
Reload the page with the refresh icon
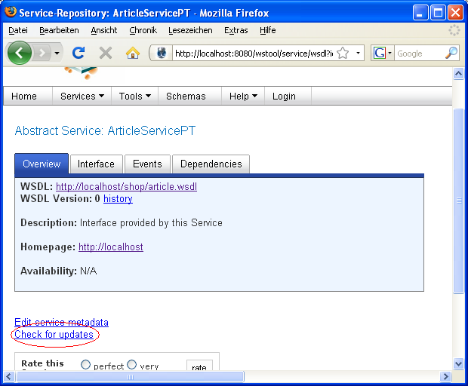pos(79,53)
